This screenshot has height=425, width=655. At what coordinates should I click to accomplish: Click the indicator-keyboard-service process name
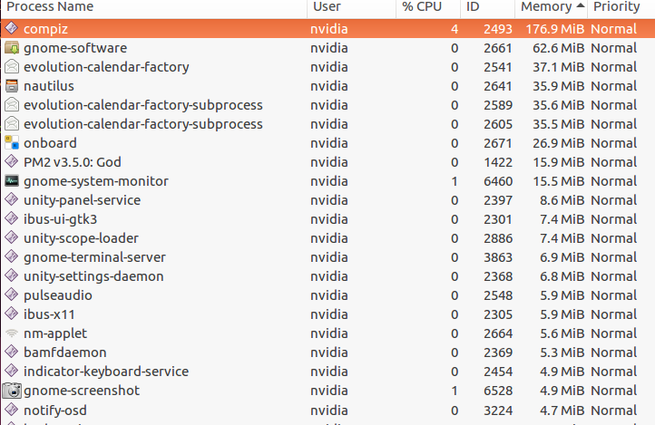[106, 372]
